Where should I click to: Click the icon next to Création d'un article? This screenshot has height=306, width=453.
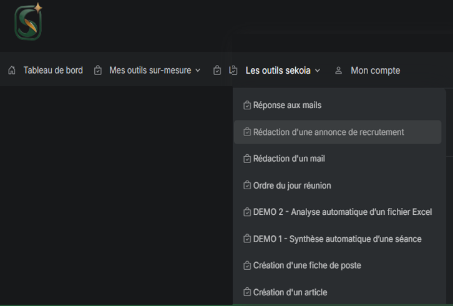click(247, 292)
